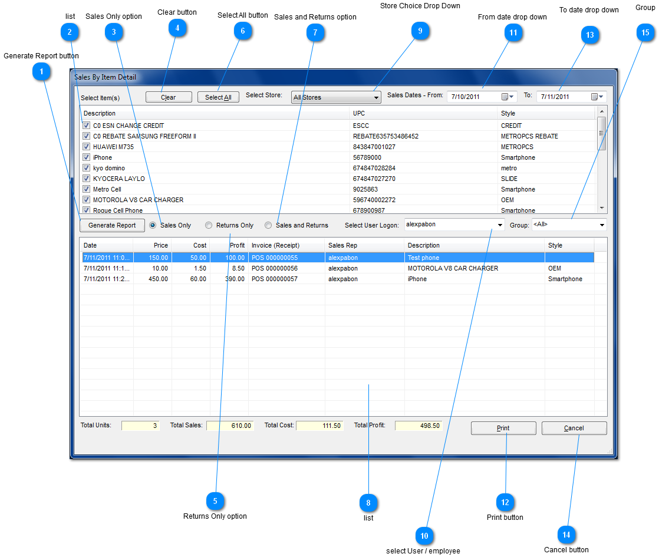Sort results by Profit column header
The height and width of the screenshot is (557, 659).
[229, 246]
